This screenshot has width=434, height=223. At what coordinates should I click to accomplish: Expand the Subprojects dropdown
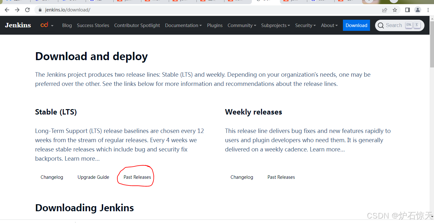pos(275,25)
